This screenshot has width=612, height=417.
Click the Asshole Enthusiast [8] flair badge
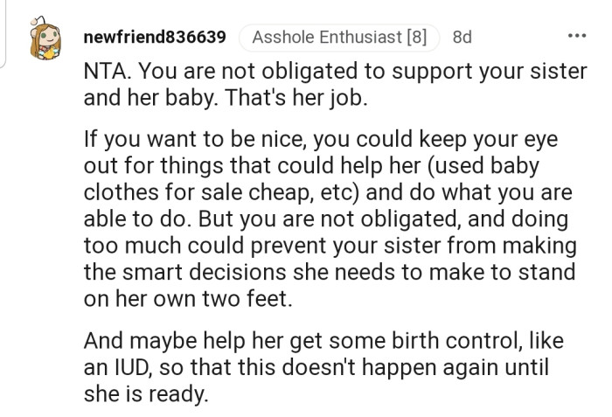point(339,38)
